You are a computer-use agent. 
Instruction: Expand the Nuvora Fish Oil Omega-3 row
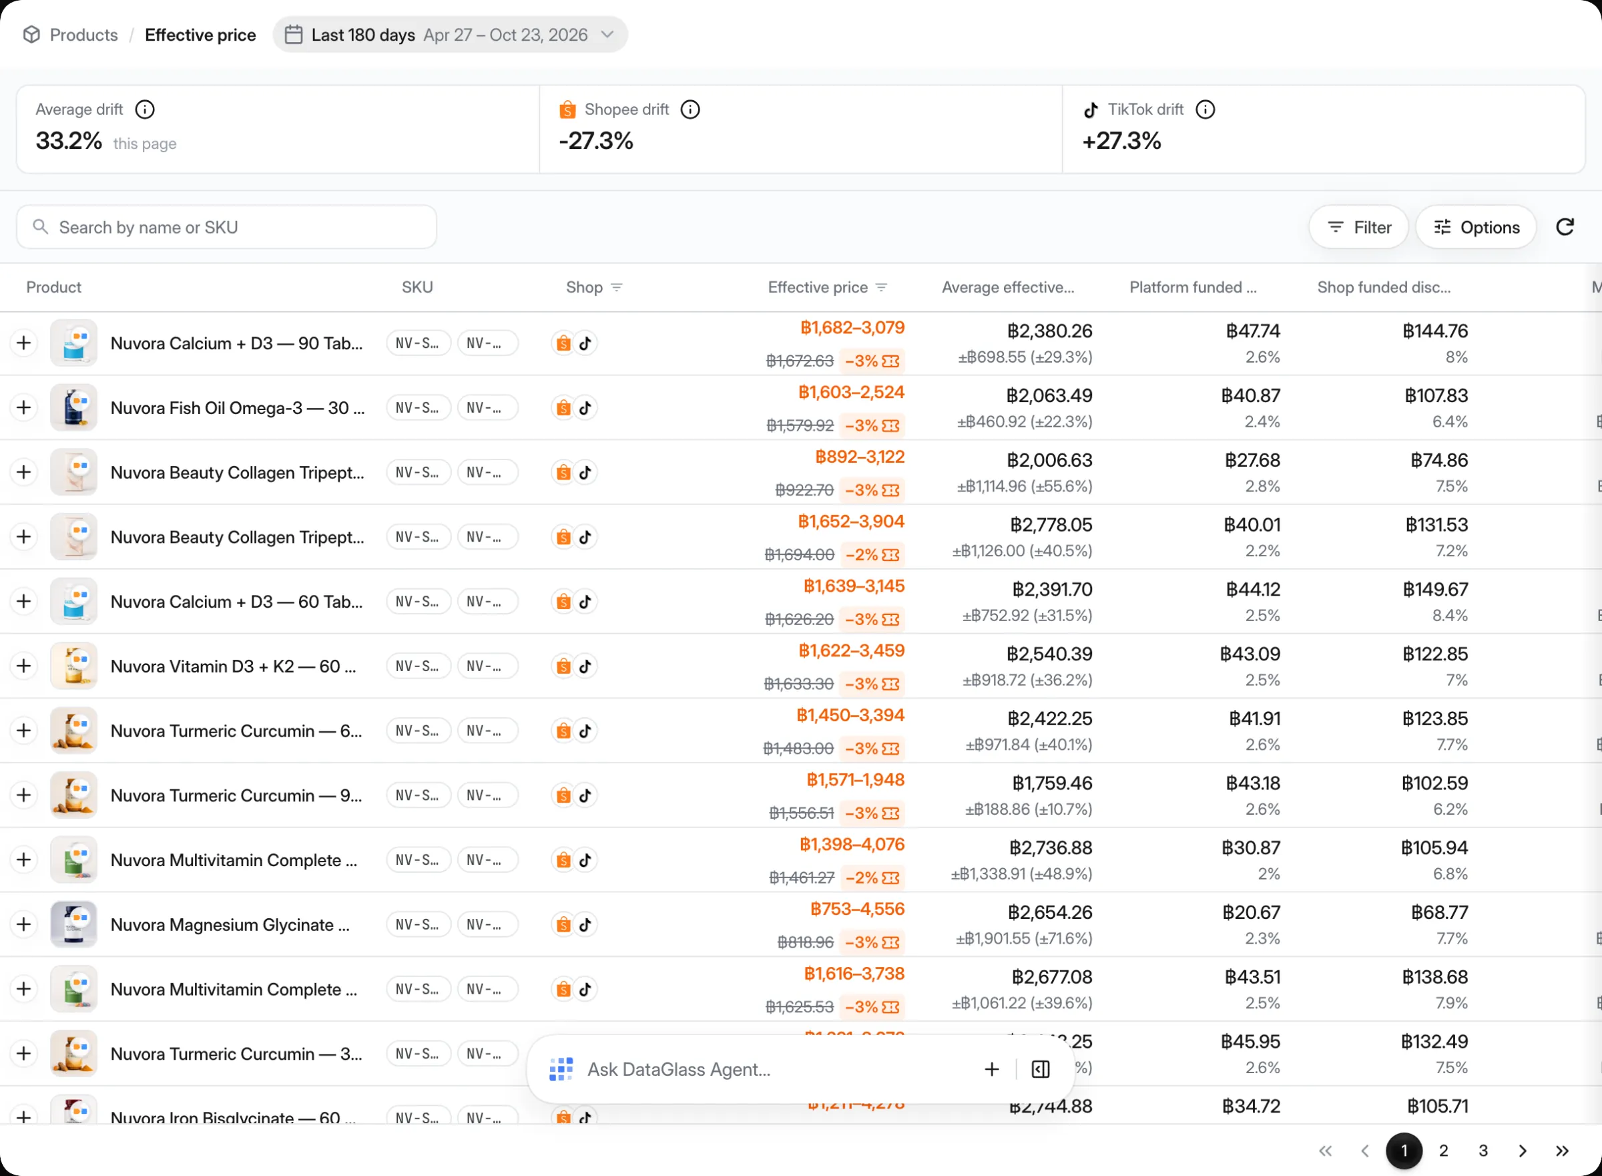(23, 408)
